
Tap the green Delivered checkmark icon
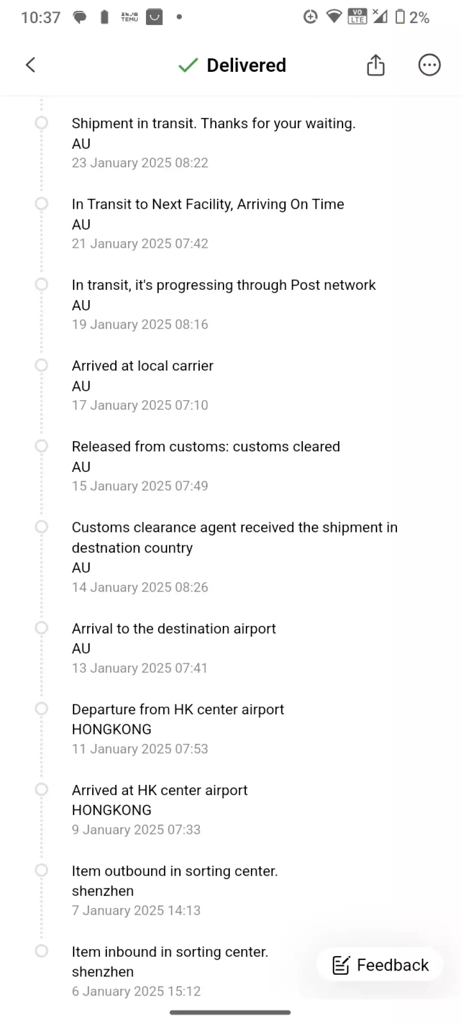coord(188,65)
